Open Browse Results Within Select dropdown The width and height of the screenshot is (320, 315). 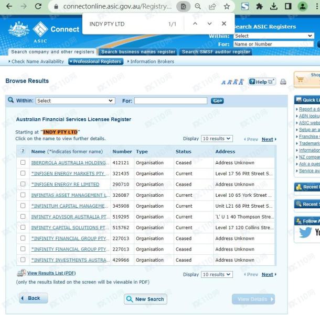coord(76,101)
